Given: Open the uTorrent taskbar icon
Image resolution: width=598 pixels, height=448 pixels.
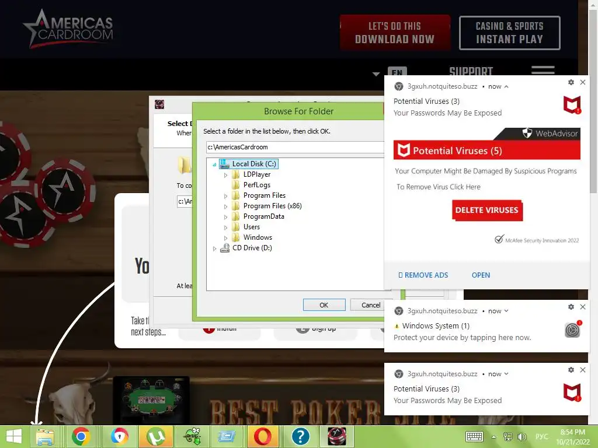Looking at the screenshot, I should point(156,436).
